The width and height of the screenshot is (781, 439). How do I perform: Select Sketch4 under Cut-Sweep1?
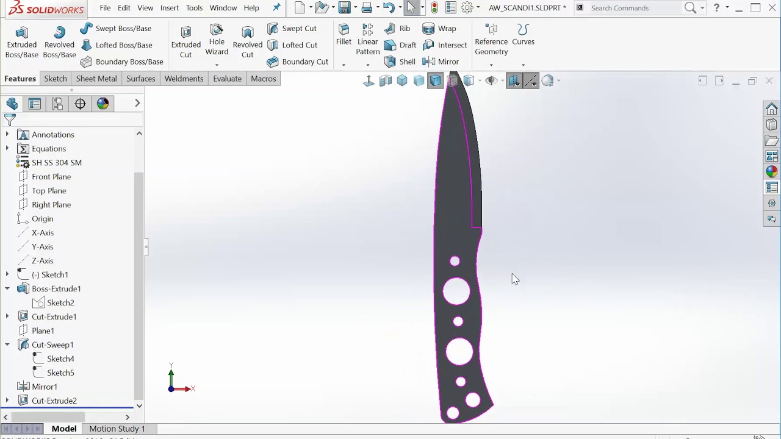coord(60,359)
